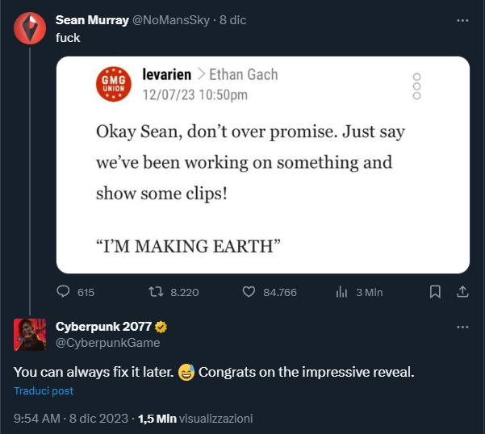This screenshot has width=485, height=434.
Task: Retweet Sean Murray's post
Action: pos(158,292)
